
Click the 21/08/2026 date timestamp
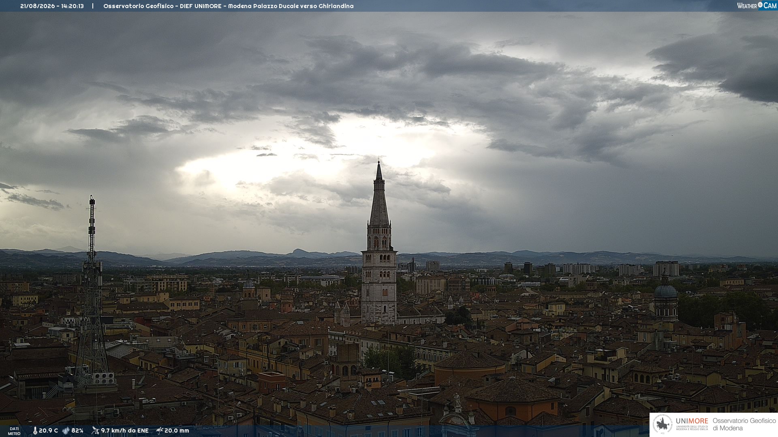(38, 6)
